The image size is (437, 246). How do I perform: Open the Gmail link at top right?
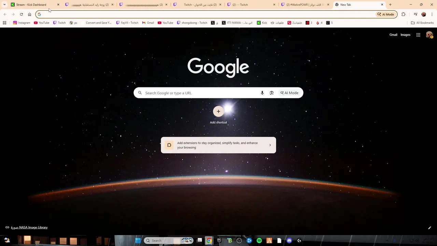click(393, 35)
